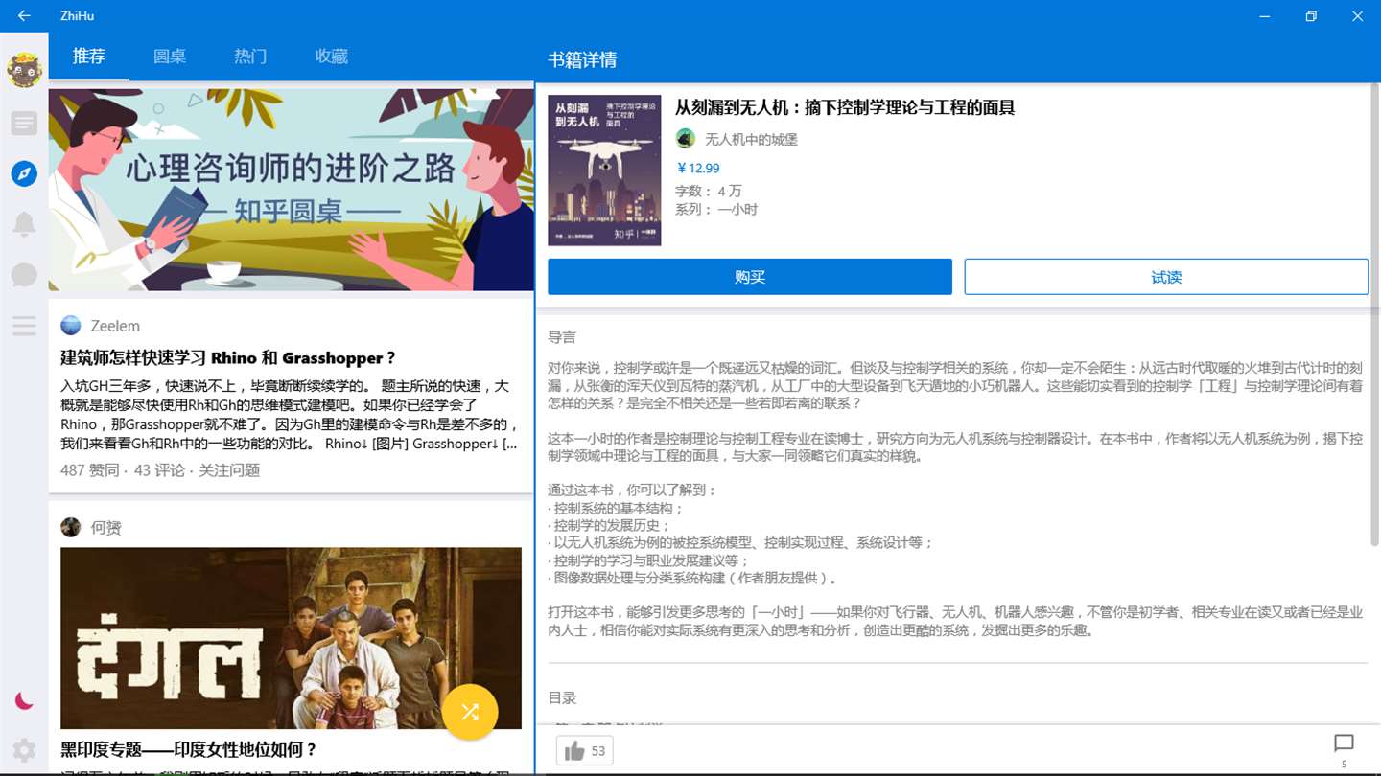This screenshot has width=1381, height=776.
Task: Click the 试读 button
Action: 1166,277
